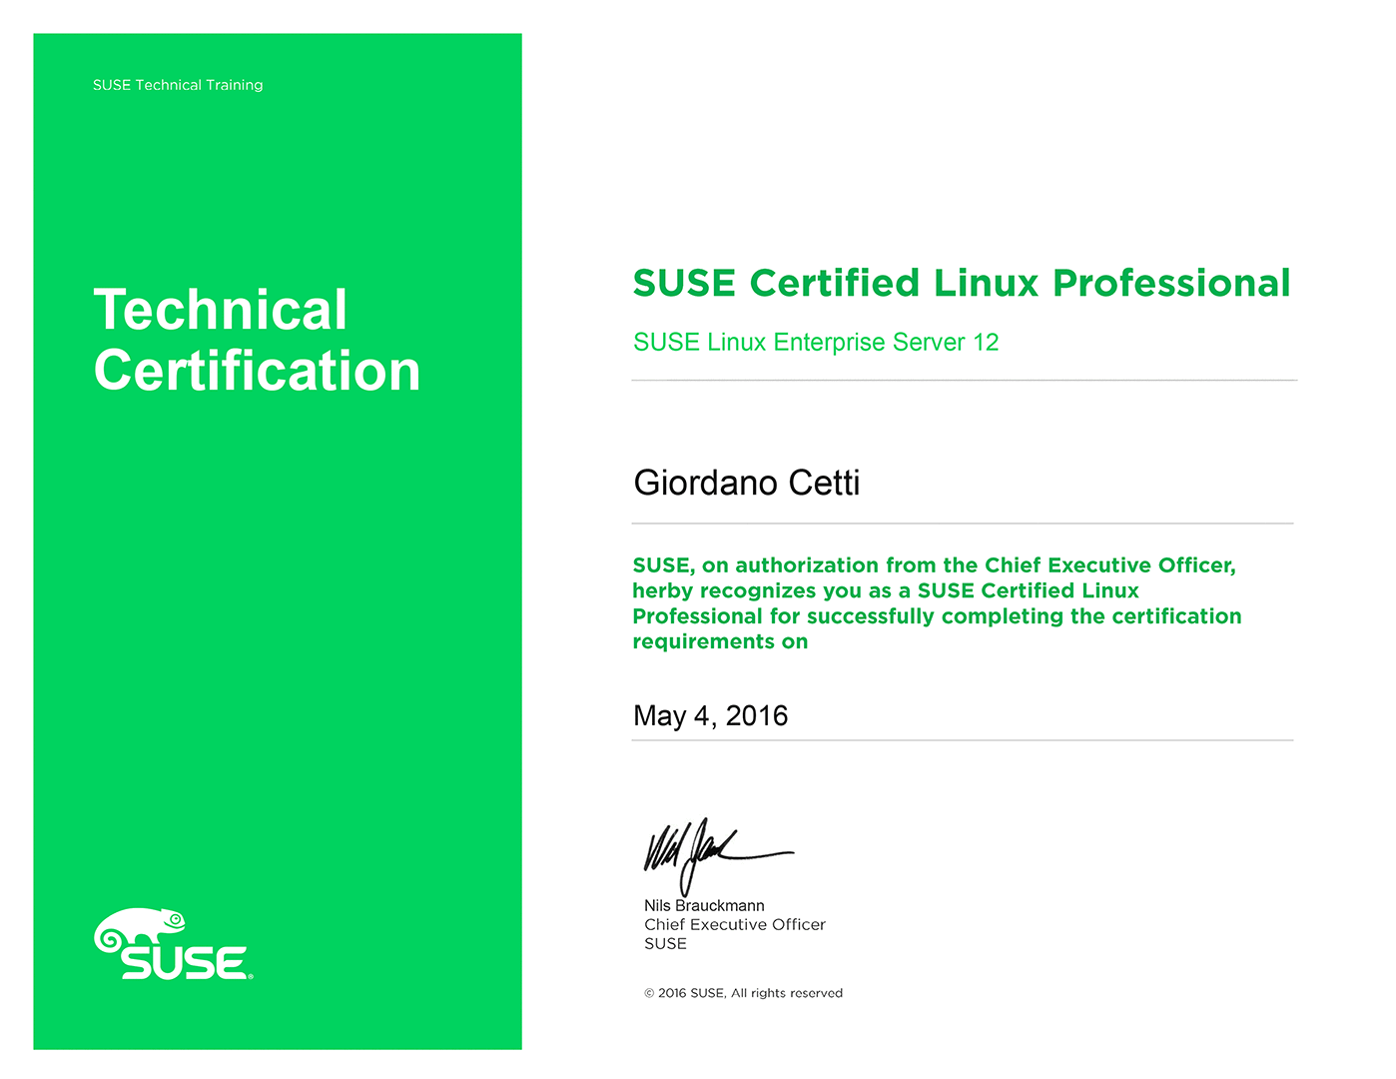Viewport: 1396px width, 1079px height.
Task: Click the SUSE chameleon logo
Action: coord(142,929)
